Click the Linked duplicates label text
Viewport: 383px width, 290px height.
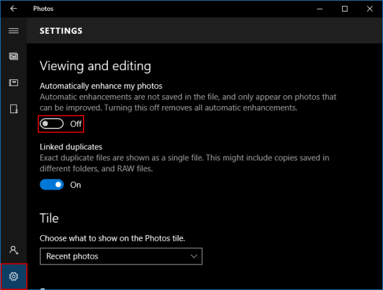(x=71, y=147)
